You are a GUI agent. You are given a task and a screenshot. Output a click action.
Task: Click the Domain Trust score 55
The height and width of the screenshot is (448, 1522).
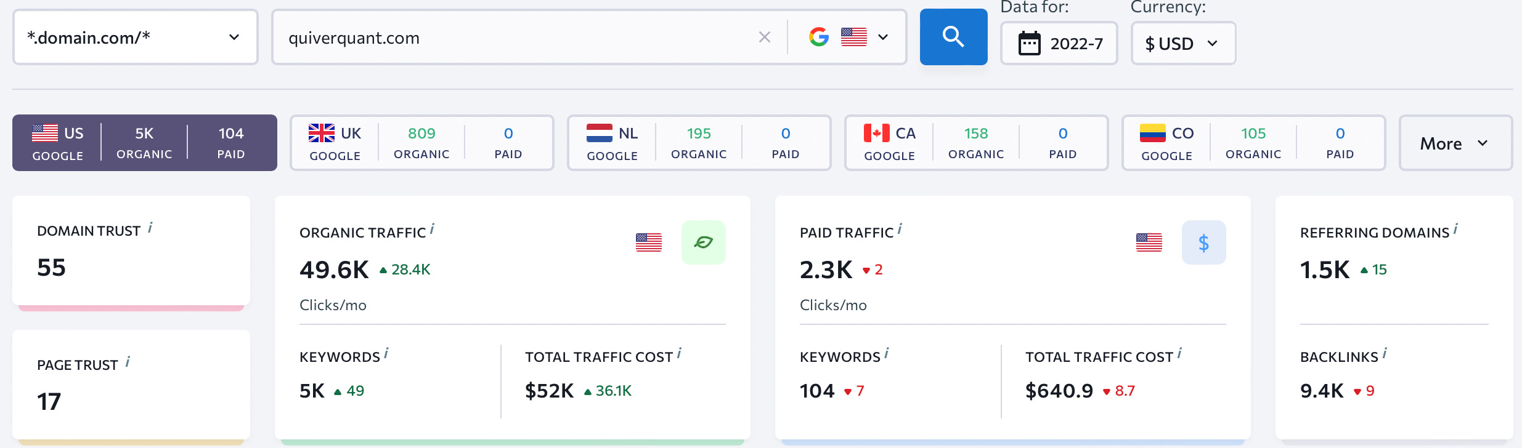(x=51, y=268)
